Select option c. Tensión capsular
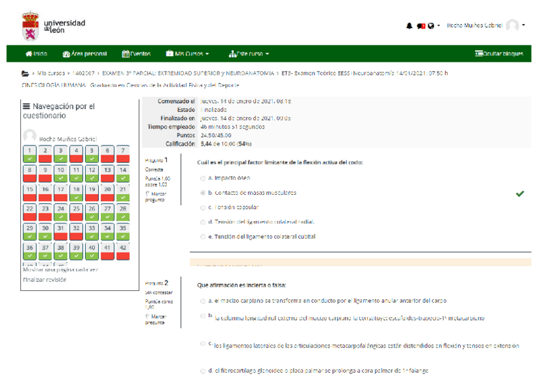551x389 pixels. pyautogui.click(x=203, y=208)
